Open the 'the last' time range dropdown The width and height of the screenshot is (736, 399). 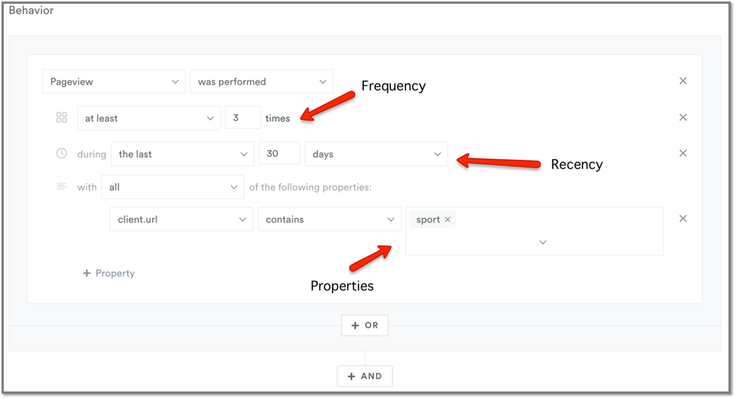[183, 154]
